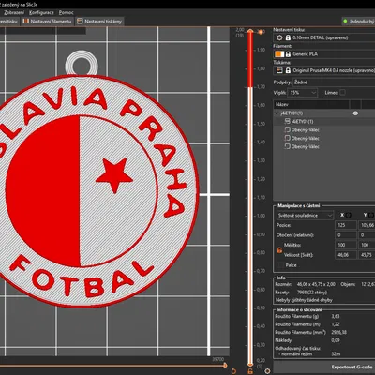Click lower handle of vertical layer slider
The width and height of the screenshot is (375, 375).
click(250, 365)
